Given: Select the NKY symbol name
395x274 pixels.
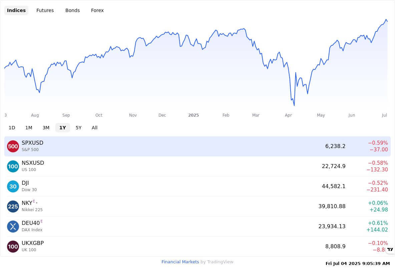Looking at the screenshot, I should click(27, 203).
